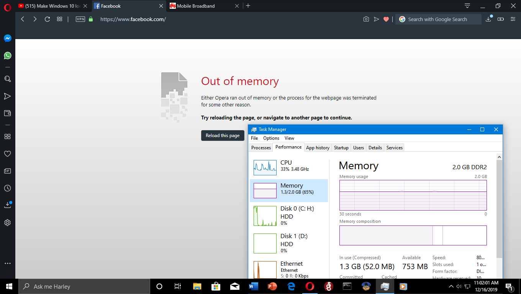Click the Search with Google Search box
The width and height of the screenshot is (521, 294).
438,19
